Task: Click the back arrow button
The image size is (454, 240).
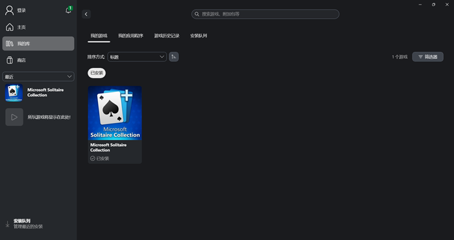Action: (x=86, y=14)
